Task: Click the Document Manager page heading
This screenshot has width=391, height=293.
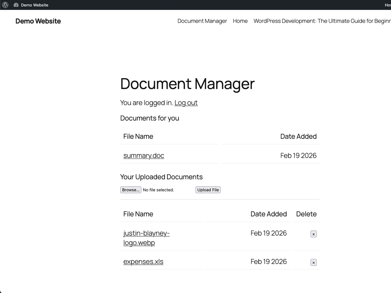Action: [187, 84]
